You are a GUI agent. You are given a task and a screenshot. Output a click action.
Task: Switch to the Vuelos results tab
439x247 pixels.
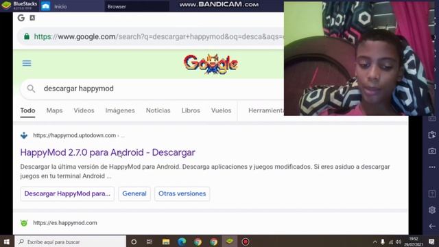(x=221, y=110)
